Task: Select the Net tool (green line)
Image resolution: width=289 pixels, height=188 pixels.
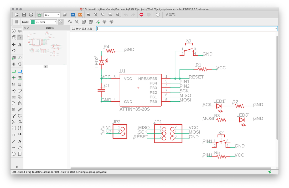Action: [14, 71]
